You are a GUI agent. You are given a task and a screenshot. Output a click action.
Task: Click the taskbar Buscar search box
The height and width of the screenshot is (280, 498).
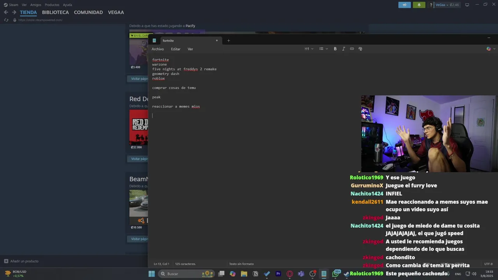coord(186,274)
